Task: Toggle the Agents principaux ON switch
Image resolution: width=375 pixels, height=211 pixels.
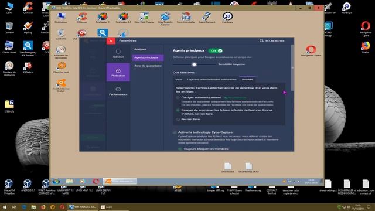Action: pos(216,51)
